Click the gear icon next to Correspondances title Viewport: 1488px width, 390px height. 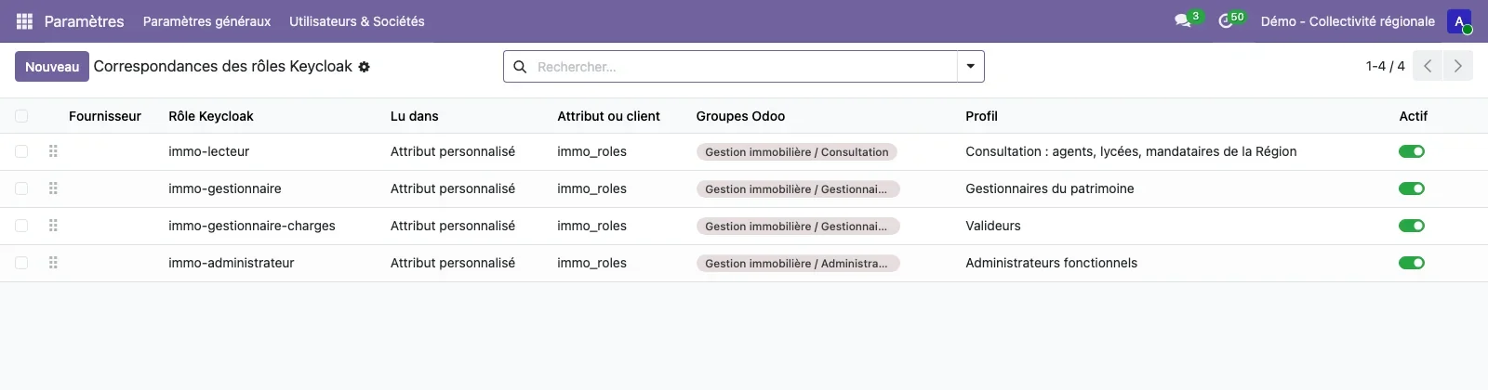pos(365,67)
